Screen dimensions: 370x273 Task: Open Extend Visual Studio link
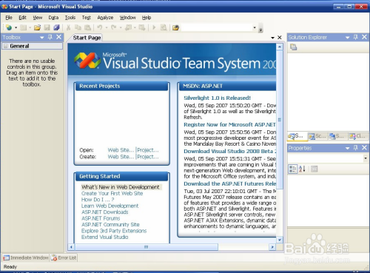(105, 237)
